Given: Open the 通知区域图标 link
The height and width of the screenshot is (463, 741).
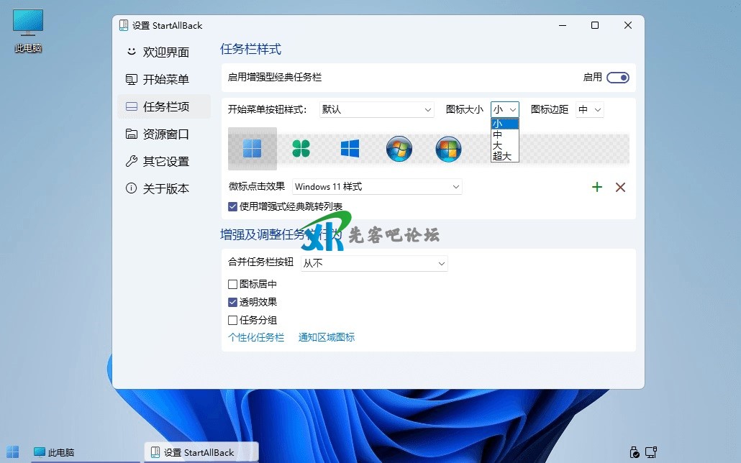Looking at the screenshot, I should point(327,337).
